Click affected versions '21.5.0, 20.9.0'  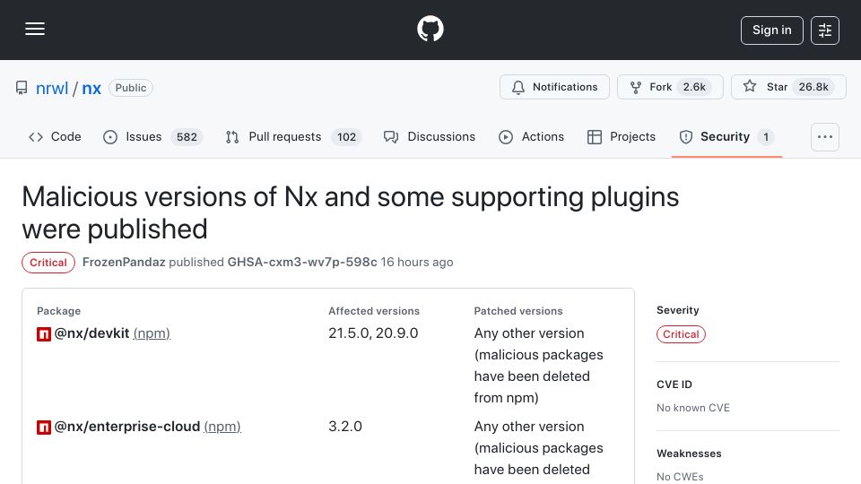click(x=373, y=333)
